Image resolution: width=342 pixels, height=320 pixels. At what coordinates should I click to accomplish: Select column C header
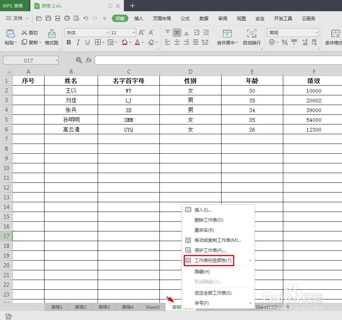point(129,72)
